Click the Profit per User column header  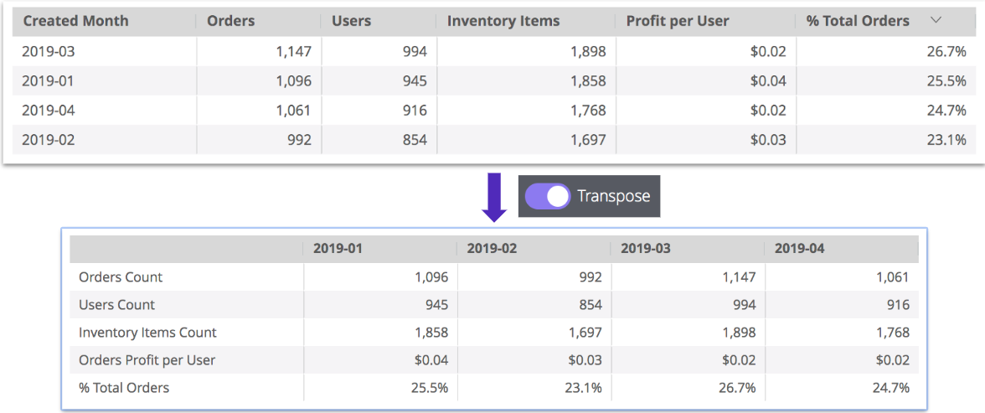(677, 21)
